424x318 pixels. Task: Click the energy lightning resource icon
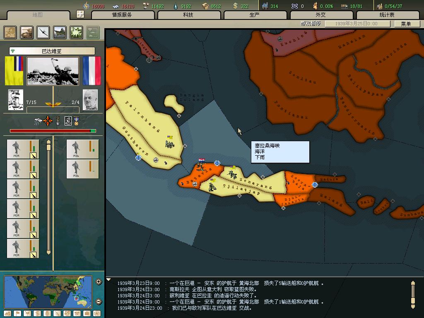click(x=86, y=6)
